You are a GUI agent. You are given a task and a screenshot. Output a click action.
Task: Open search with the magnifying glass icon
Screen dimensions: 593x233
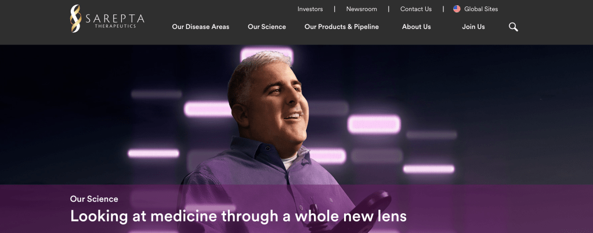click(513, 27)
